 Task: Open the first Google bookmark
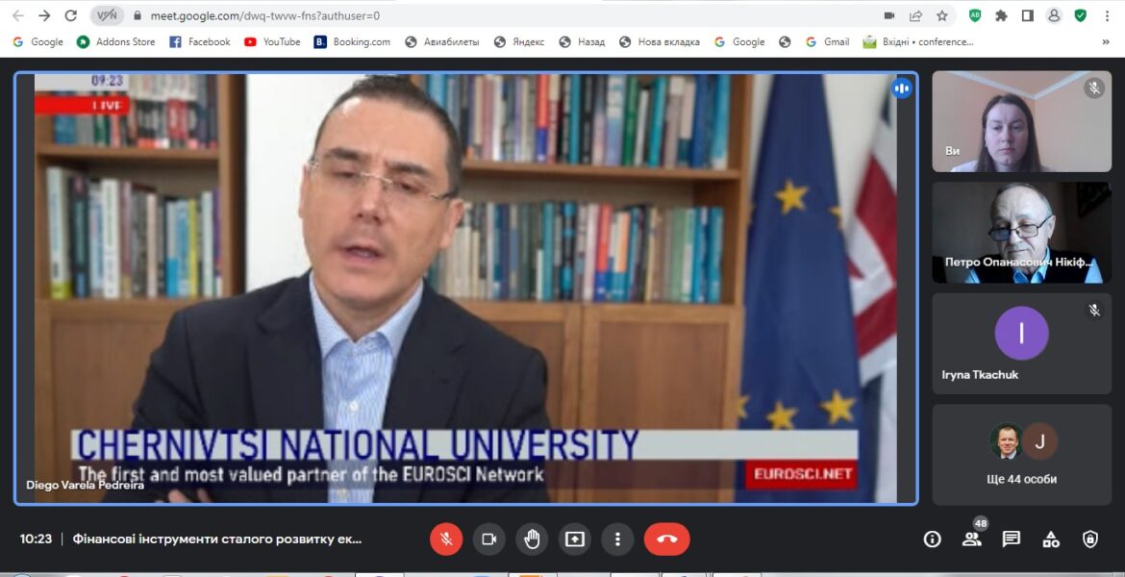38,42
